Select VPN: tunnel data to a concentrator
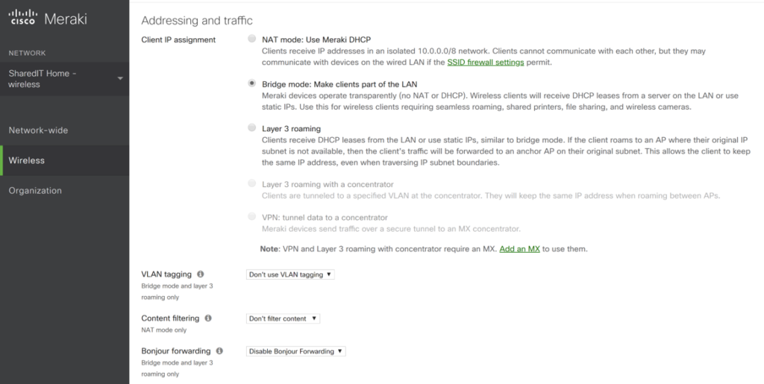This screenshot has width=764, height=384. click(x=251, y=217)
